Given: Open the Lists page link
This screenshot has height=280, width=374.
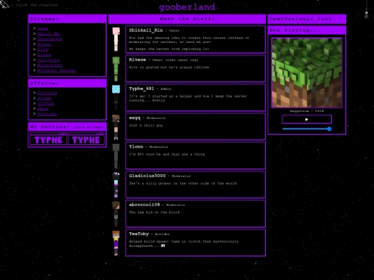Looking at the screenshot, I should coord(44,55).
